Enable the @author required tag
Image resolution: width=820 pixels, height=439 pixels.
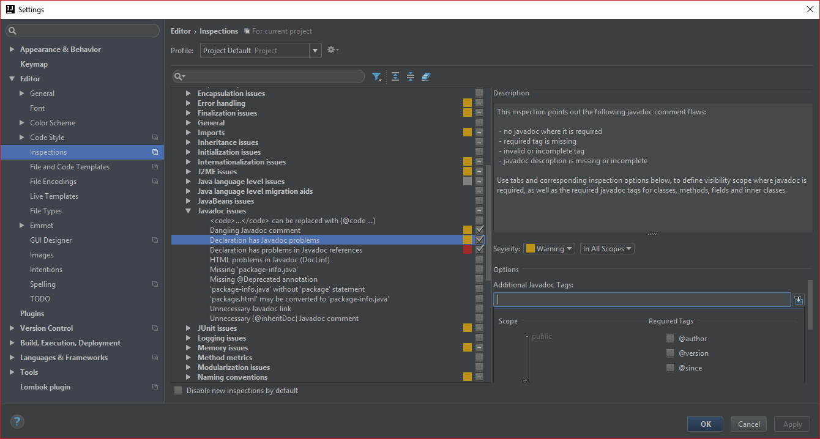(x=669, y=338)
